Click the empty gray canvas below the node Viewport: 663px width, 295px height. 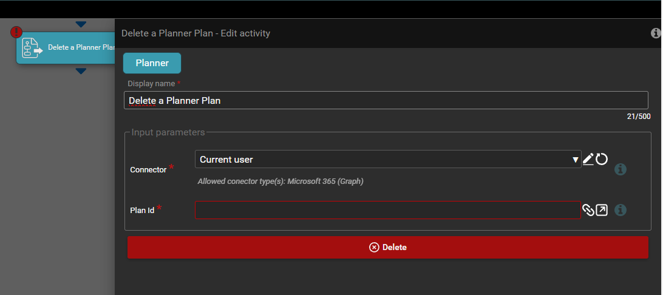[x=58, y=182]
